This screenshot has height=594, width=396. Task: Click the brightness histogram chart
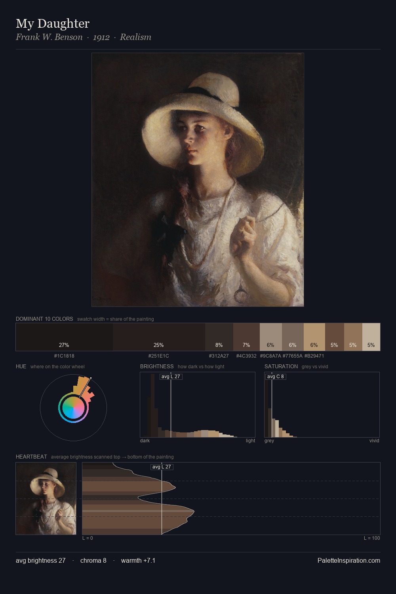pyautogui.click(x=198, y=405)
